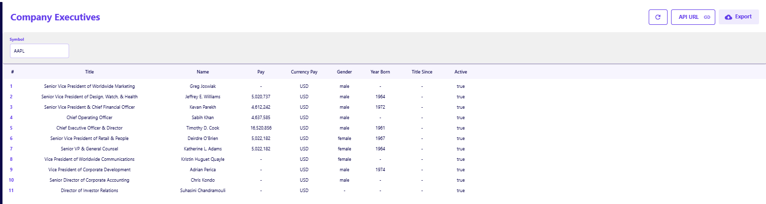Click the cloud download Export icon

(728, 17)
